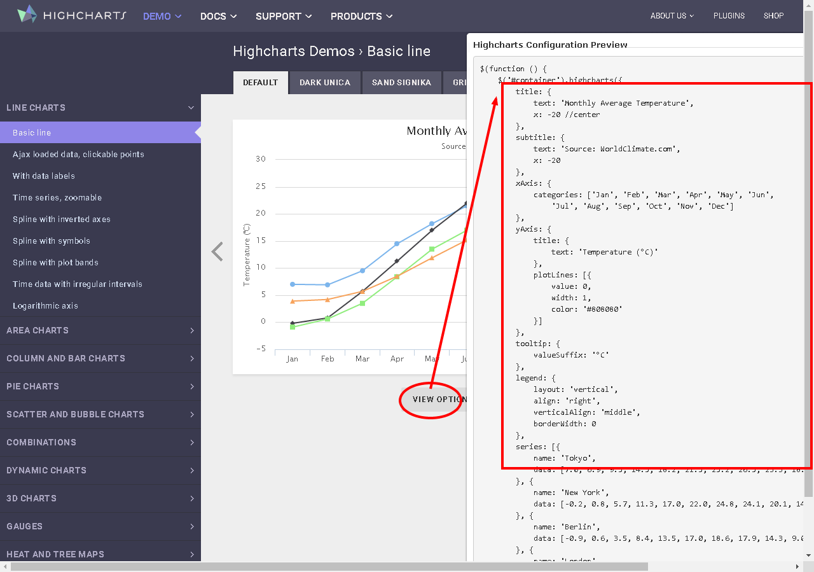Click the horizontal scrollbar right arrow
The image size is (814, 572).
798,566
